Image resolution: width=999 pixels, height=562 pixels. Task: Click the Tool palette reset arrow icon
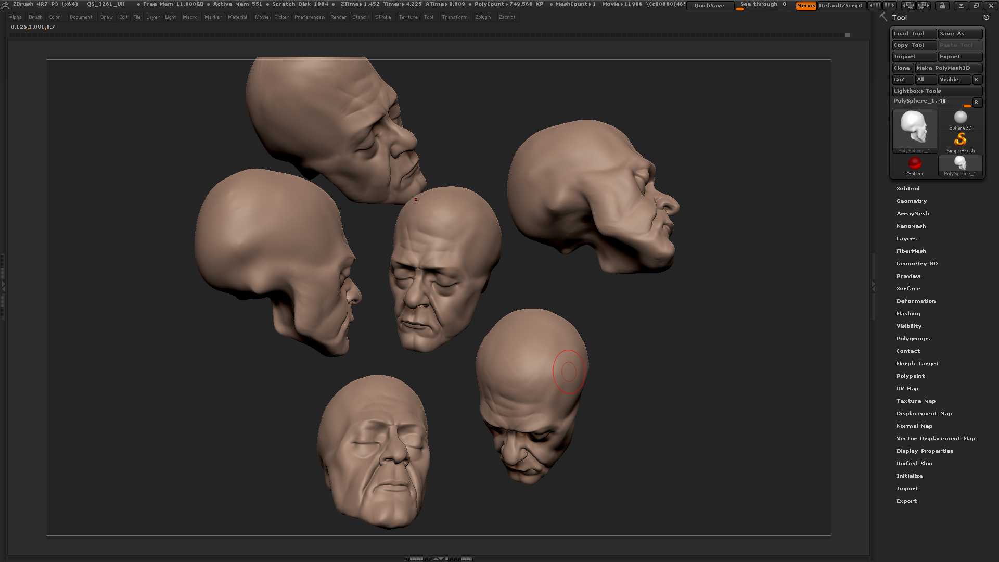pyautogui.click(x=986, y=18)
